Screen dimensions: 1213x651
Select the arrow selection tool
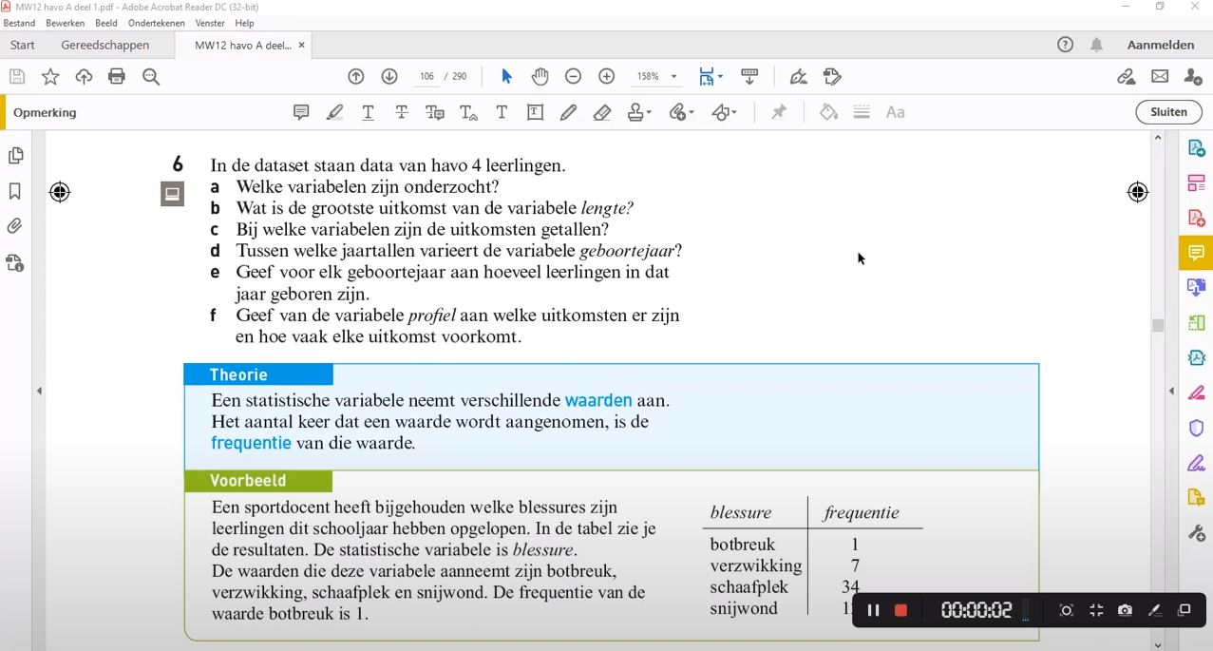(506, 77)
